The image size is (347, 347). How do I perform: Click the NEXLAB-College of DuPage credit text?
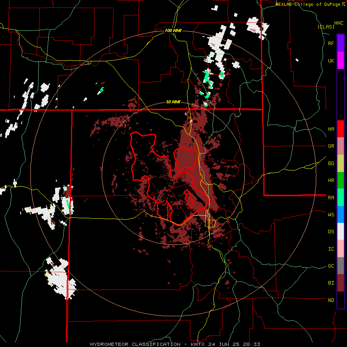[x=308, y=4]
